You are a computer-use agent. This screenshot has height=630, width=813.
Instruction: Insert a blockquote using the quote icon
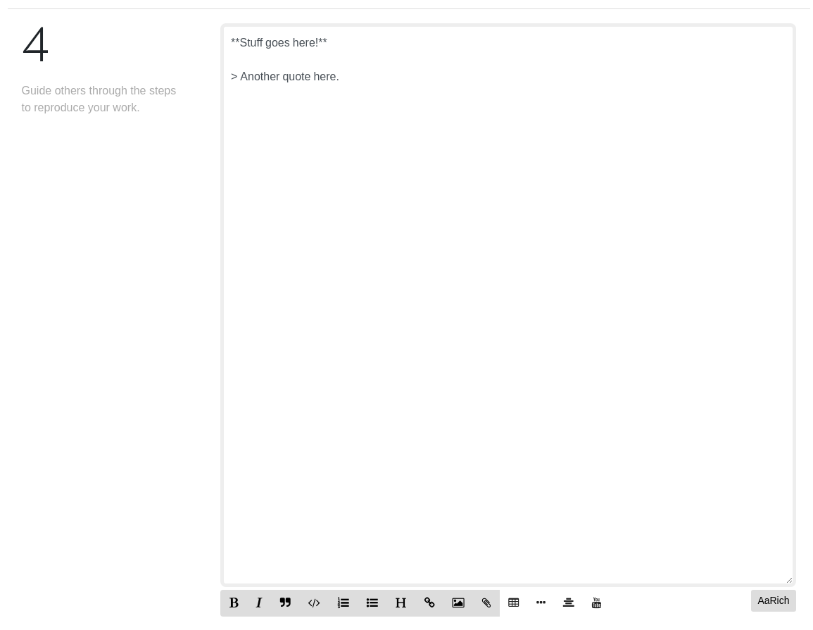(285, 603)
